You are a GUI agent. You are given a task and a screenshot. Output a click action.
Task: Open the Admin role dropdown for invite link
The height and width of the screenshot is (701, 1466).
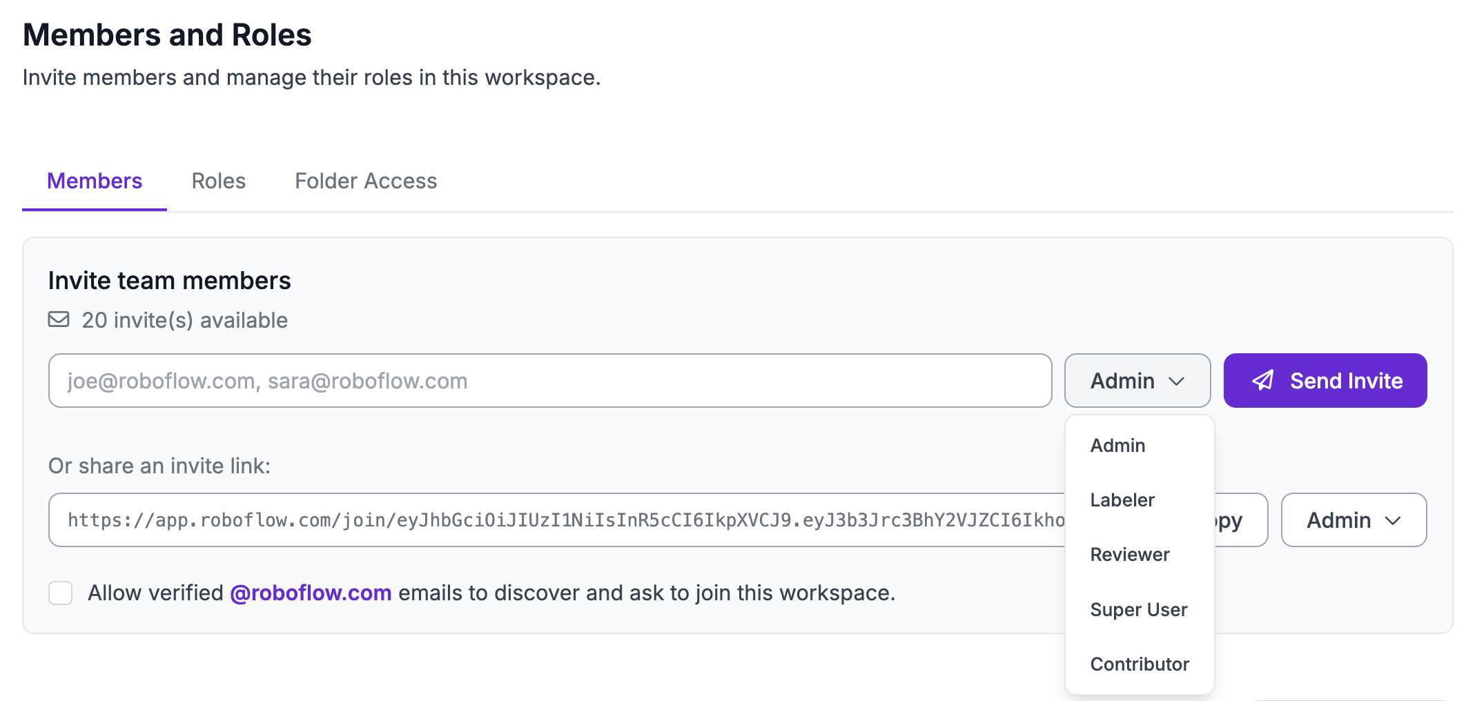tap(1353, 520)
